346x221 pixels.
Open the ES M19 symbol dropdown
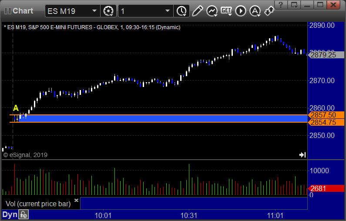click(x=94, y=11)
